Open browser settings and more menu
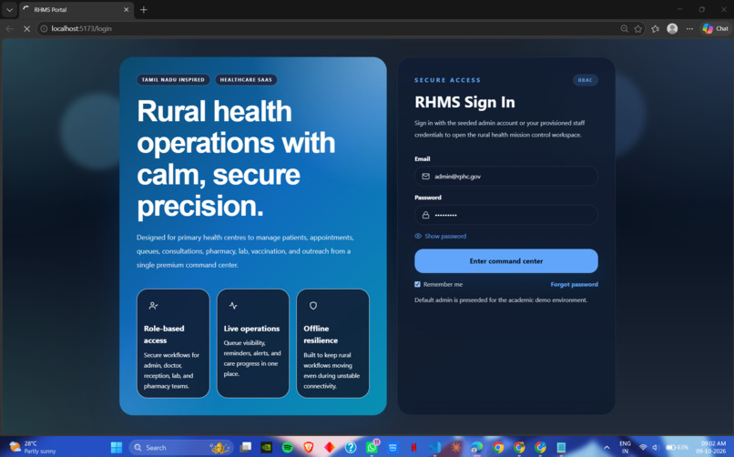 689,28
